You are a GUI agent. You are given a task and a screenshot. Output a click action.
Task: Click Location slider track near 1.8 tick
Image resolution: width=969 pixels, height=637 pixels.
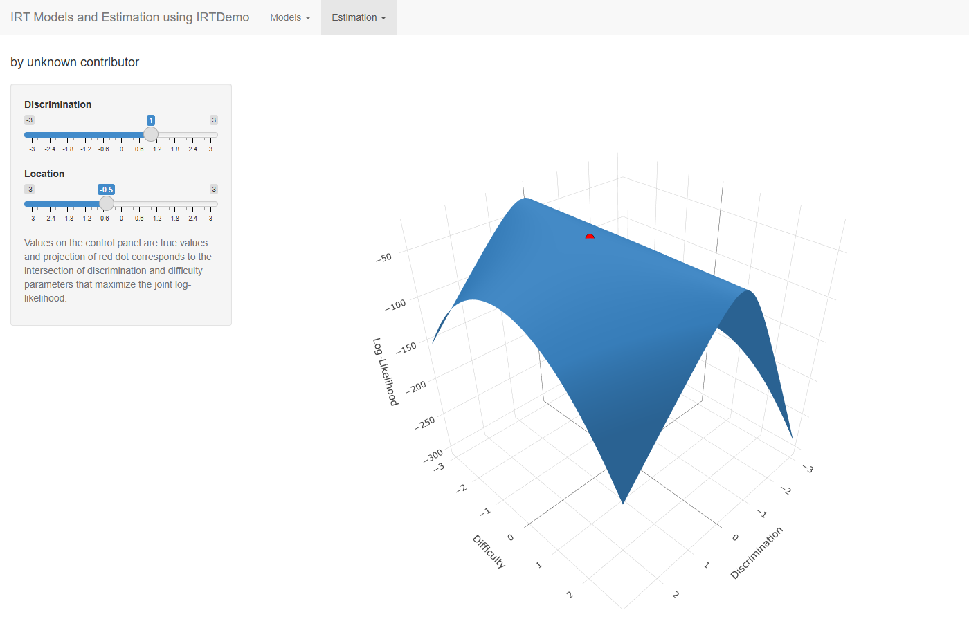click(175, 204)
